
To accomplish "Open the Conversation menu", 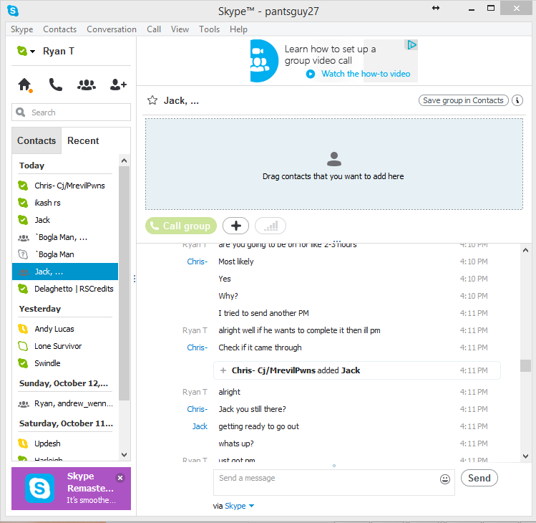I will click(x=112, y=29).
